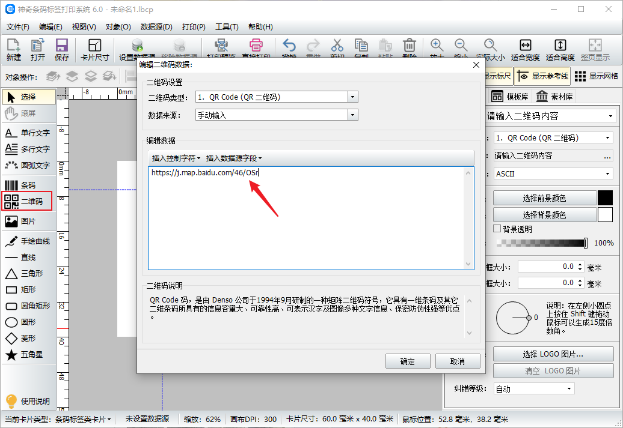
Task: Open the usage guide (使用说明)
Action: pos(28,401)
